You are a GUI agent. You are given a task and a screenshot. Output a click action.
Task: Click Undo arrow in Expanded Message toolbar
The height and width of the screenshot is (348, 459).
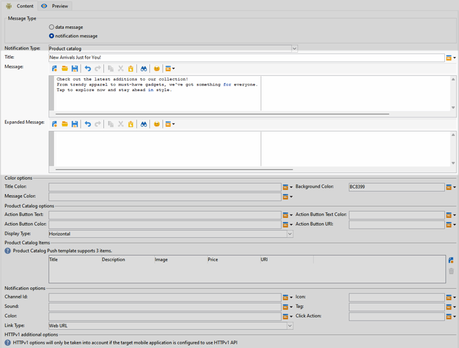point(88,124)
